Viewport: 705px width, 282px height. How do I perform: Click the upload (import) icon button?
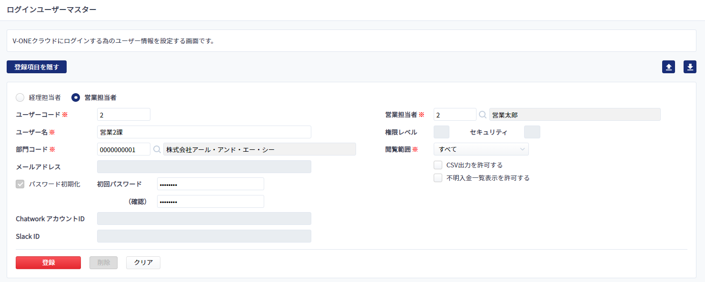(668, 67)
